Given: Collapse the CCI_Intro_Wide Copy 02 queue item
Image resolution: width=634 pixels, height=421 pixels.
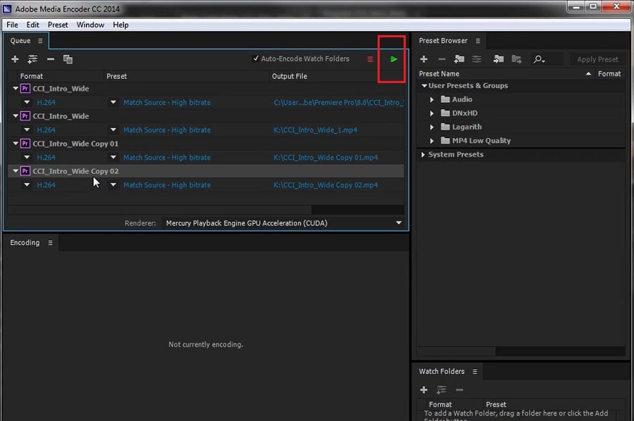Looking at the screenshot, I should pyautogui.click(x=15, y=171).
